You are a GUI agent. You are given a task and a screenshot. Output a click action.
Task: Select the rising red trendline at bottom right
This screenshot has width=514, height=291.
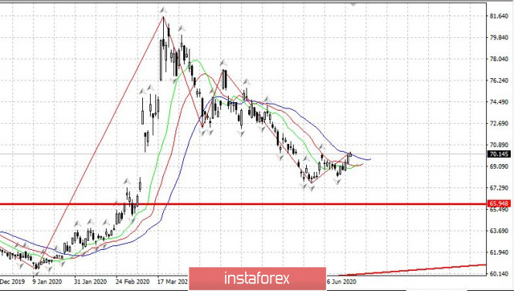click(413, 270)
